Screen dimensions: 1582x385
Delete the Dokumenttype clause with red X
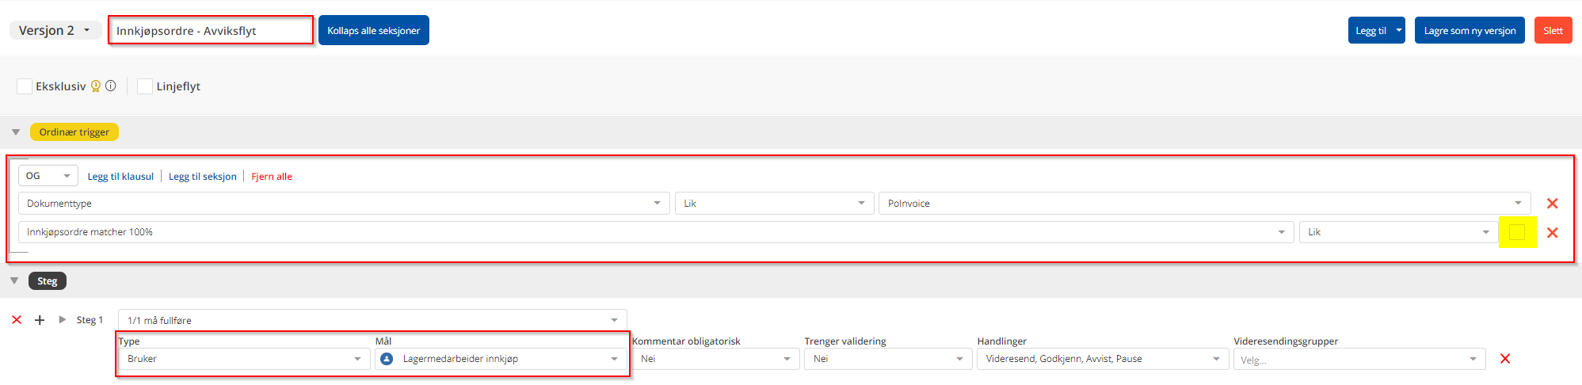[x=1552, y=204]
